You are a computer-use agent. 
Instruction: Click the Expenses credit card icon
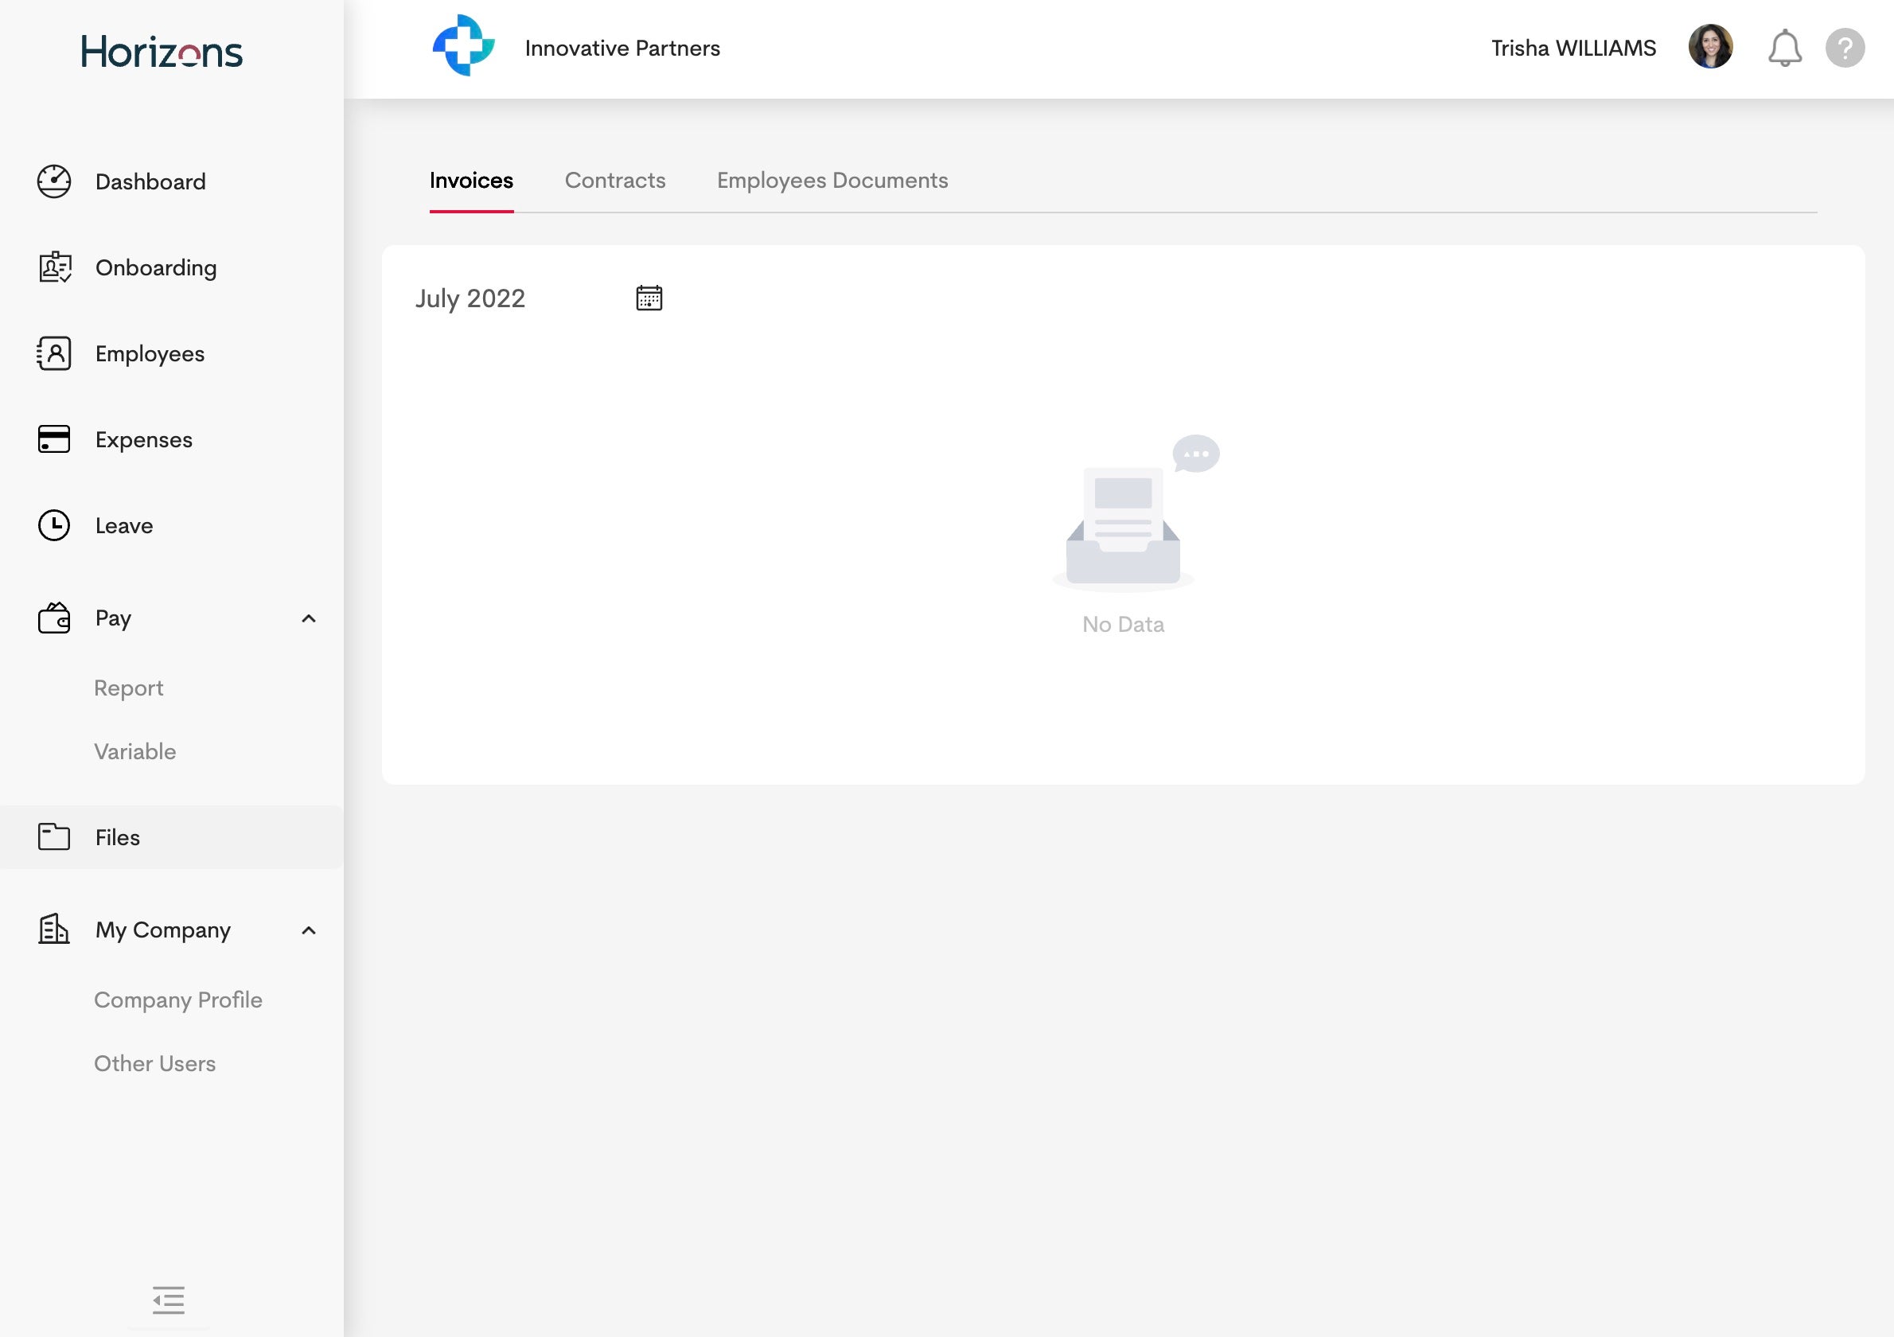click(x=54, y=439)
